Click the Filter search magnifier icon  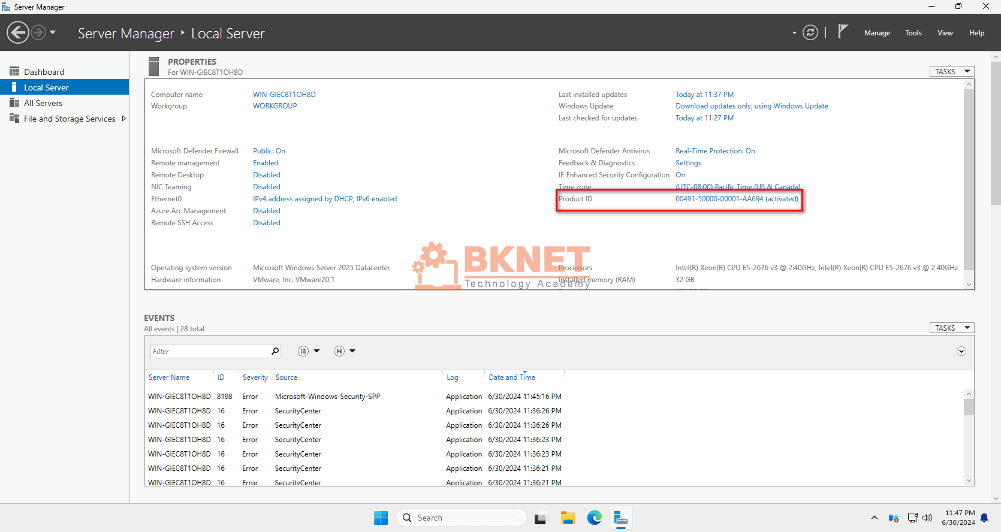(x=275, y=351)
